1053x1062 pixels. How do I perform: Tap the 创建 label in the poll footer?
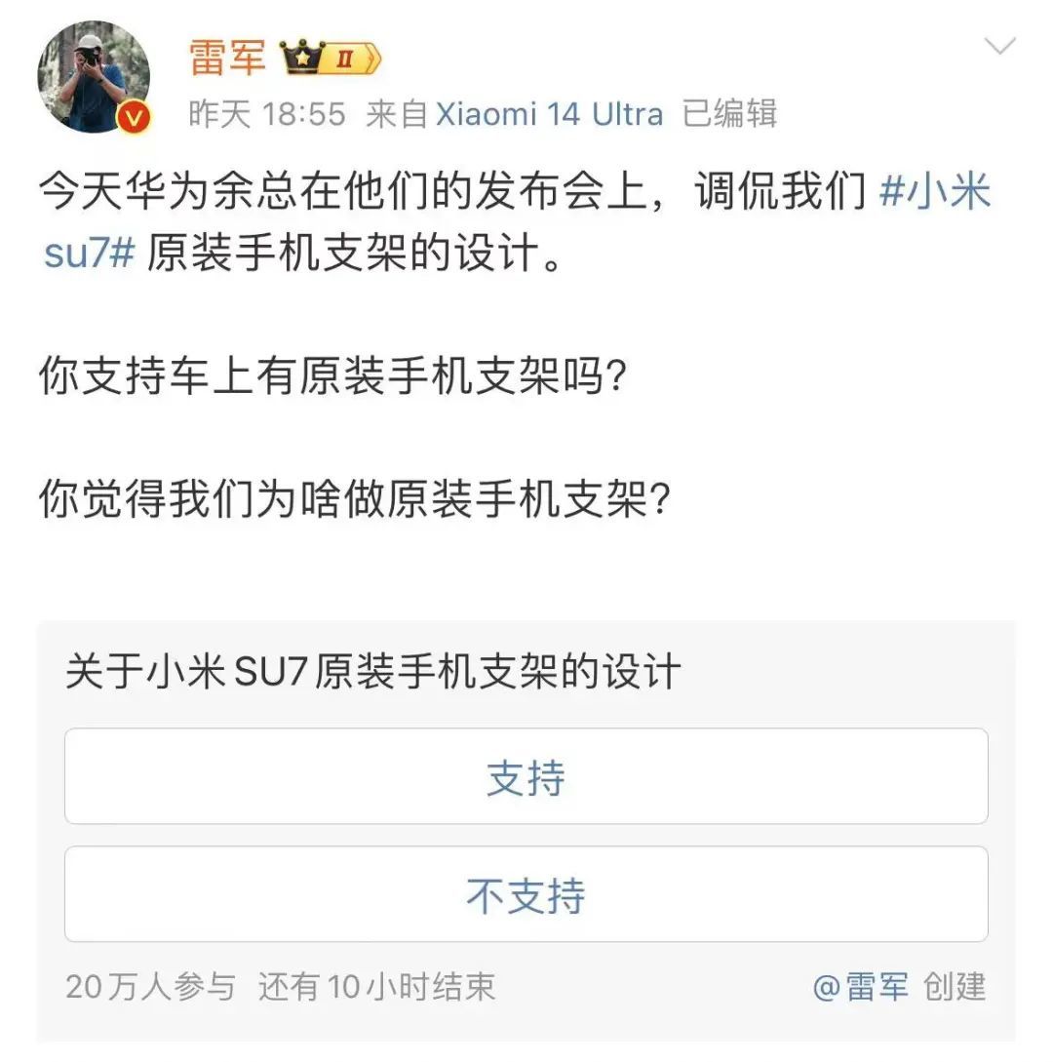tap(955, 986)
